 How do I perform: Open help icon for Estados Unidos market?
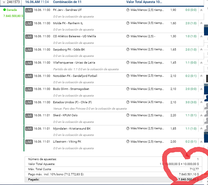pos(128,102)
